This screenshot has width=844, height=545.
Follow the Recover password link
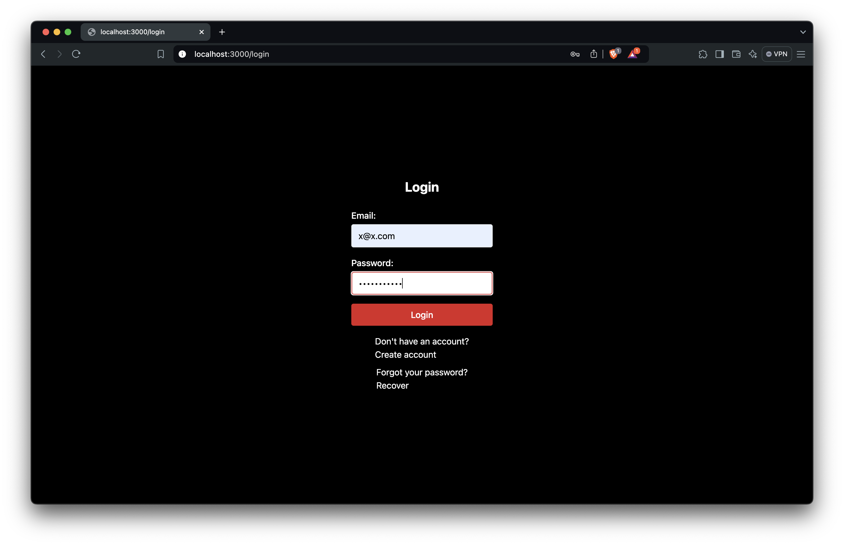(x=392, y=385)
